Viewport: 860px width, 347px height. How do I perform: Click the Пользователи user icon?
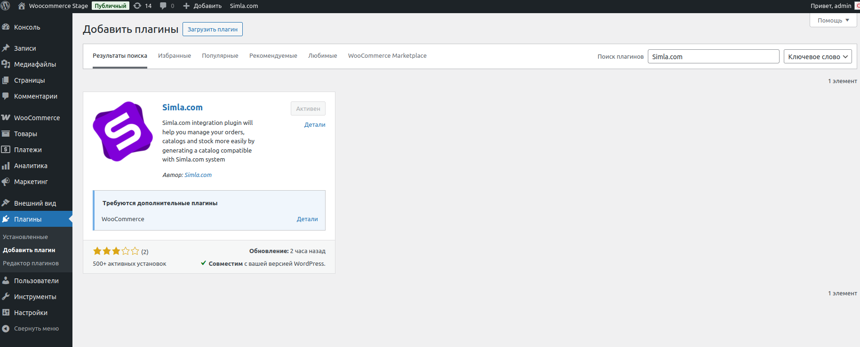pos(6,280)
